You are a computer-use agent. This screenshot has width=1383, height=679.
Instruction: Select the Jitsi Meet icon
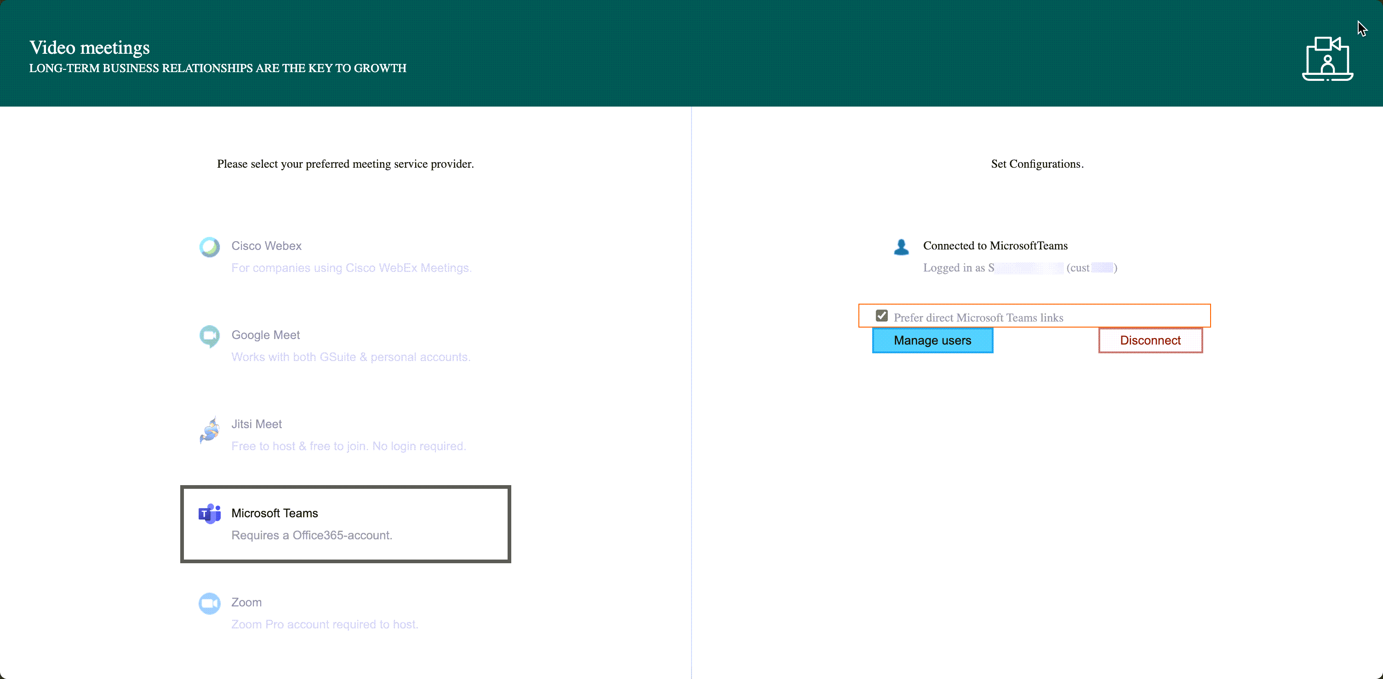pyautogui.click(x=209, y=430)
